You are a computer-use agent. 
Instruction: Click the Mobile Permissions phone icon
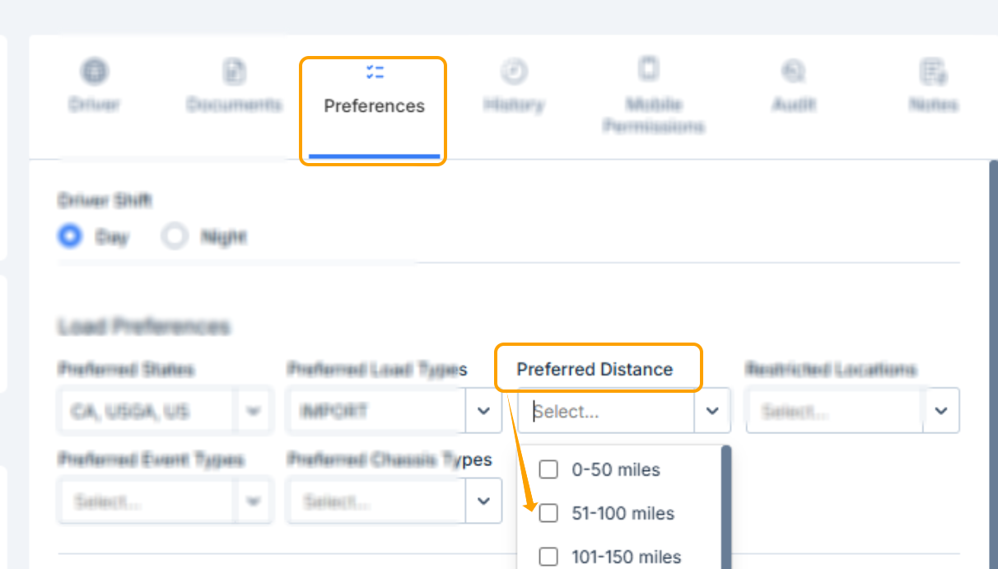click(650, 69)
